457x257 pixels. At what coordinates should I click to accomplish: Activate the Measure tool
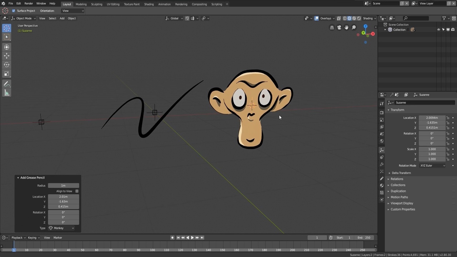point(6,92)
